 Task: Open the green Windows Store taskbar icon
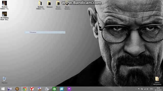54,89
